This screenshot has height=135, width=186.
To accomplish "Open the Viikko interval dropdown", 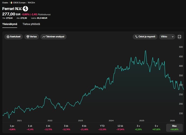I will pyautogui.click(x=167, y=37).
